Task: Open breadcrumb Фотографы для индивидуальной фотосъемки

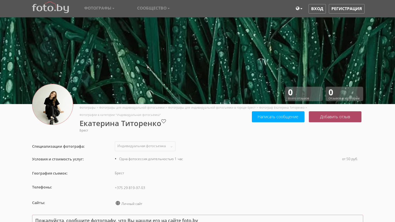Action: click(x=132, y=108)
